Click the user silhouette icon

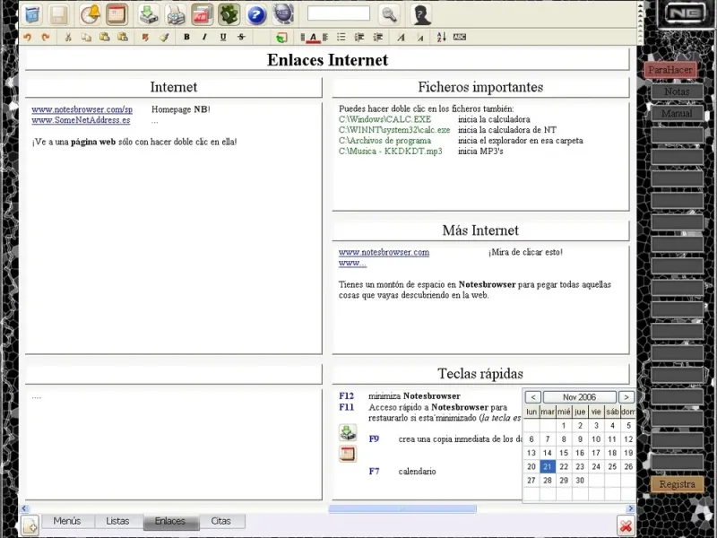coord(420,14)
